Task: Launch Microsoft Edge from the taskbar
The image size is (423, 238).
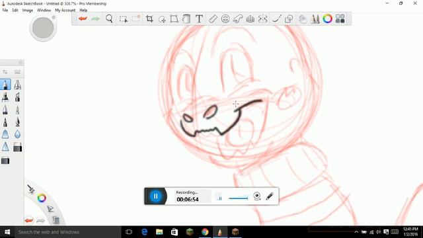Action: pyautogui.click(x=144, y=232)
